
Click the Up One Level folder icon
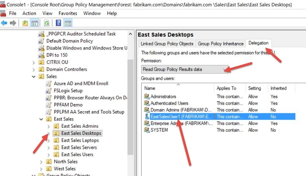(25, 23)
